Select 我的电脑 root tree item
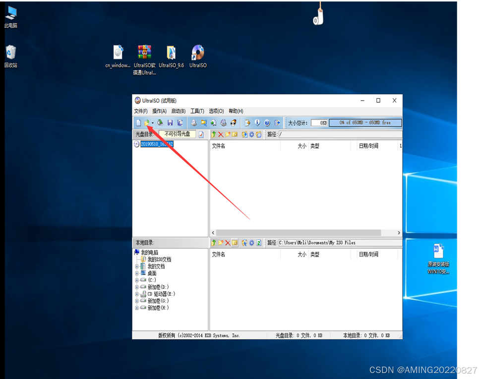Viewport: 479px width, 379px height. point(150,253)
